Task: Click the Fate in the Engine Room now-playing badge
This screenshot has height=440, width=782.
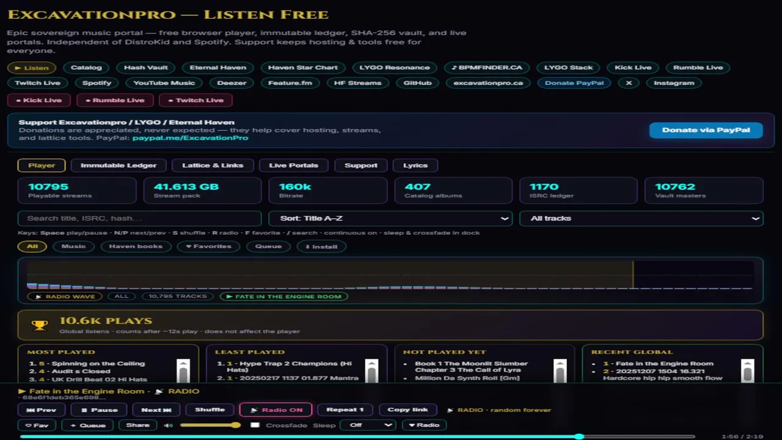Action: coord(284,296)
